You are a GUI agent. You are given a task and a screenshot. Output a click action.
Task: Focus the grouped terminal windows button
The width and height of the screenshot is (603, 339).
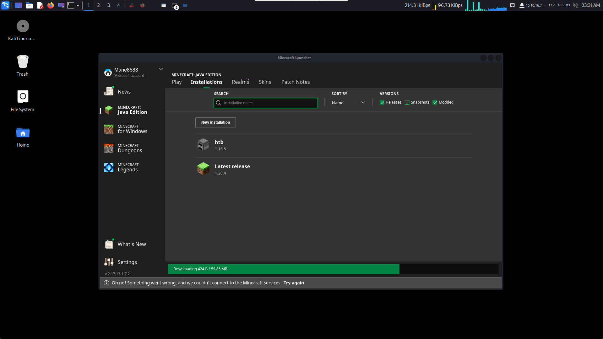[175, 6]
